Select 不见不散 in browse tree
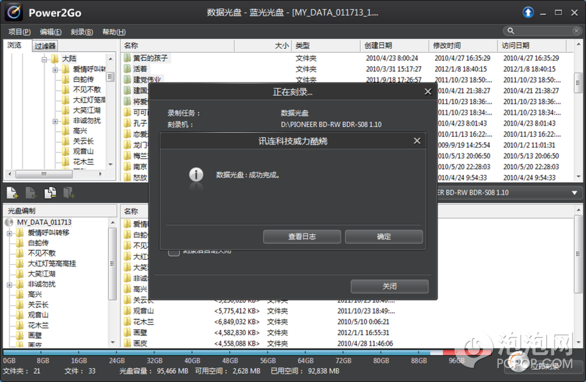The image size is (586, 382). (87, 90)
